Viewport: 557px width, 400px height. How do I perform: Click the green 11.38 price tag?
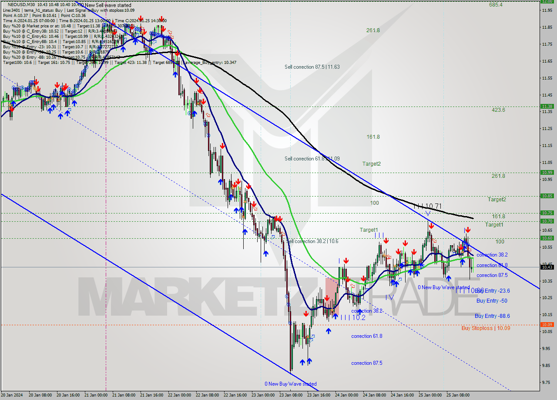[547, 106]
